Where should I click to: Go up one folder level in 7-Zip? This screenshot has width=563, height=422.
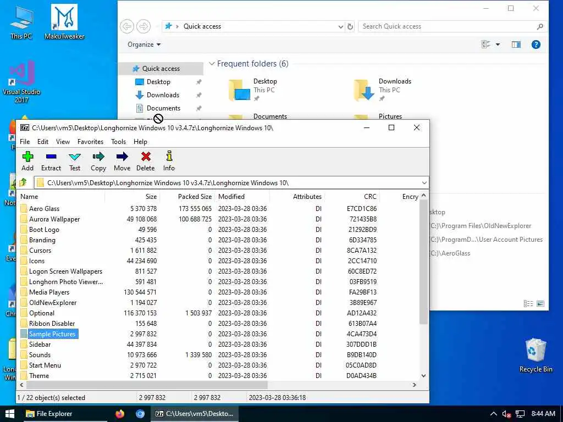[23, 182]
